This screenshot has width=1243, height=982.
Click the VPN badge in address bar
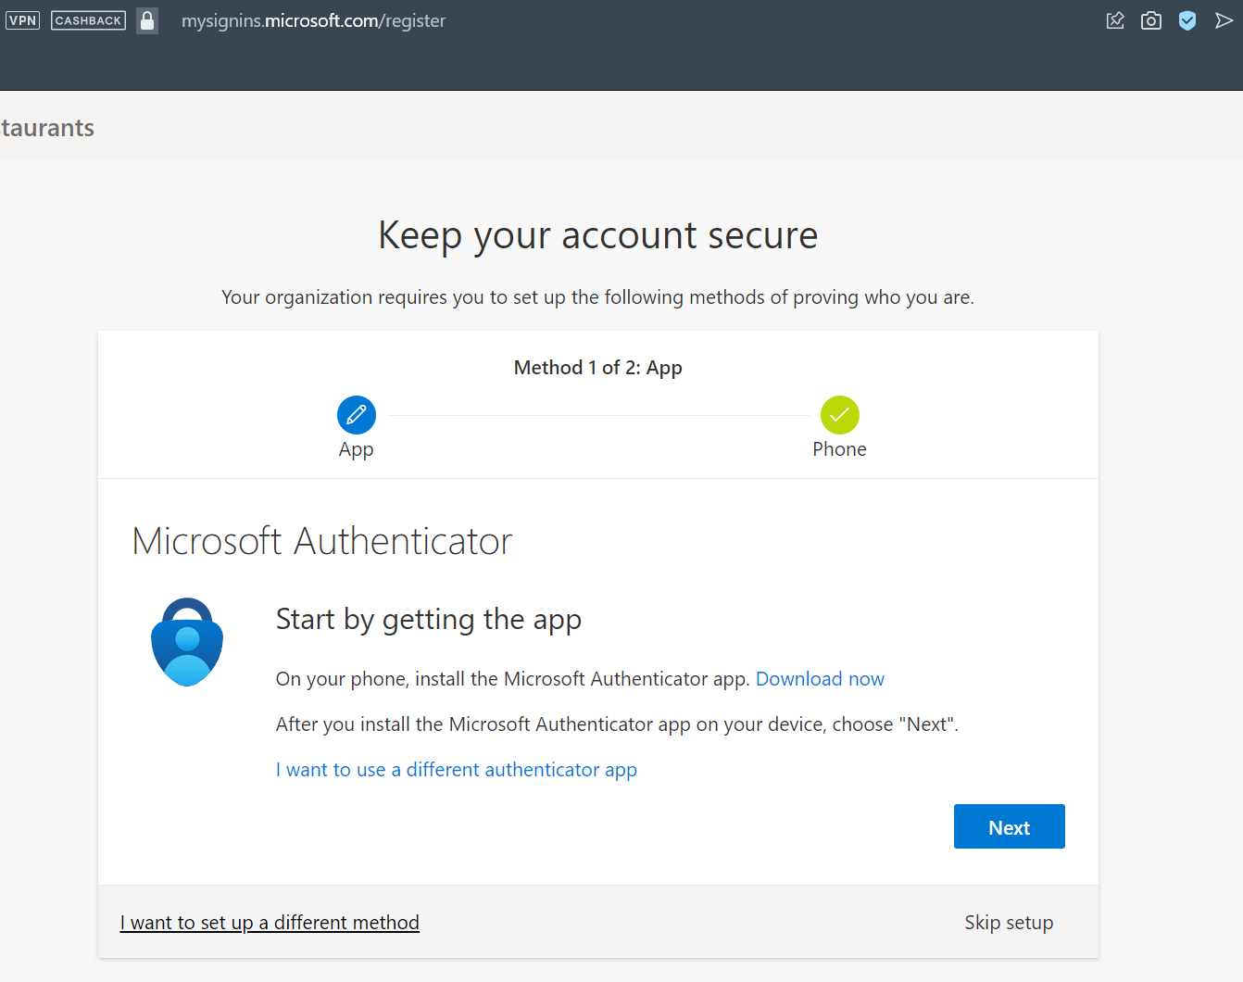tap(22, 20)
